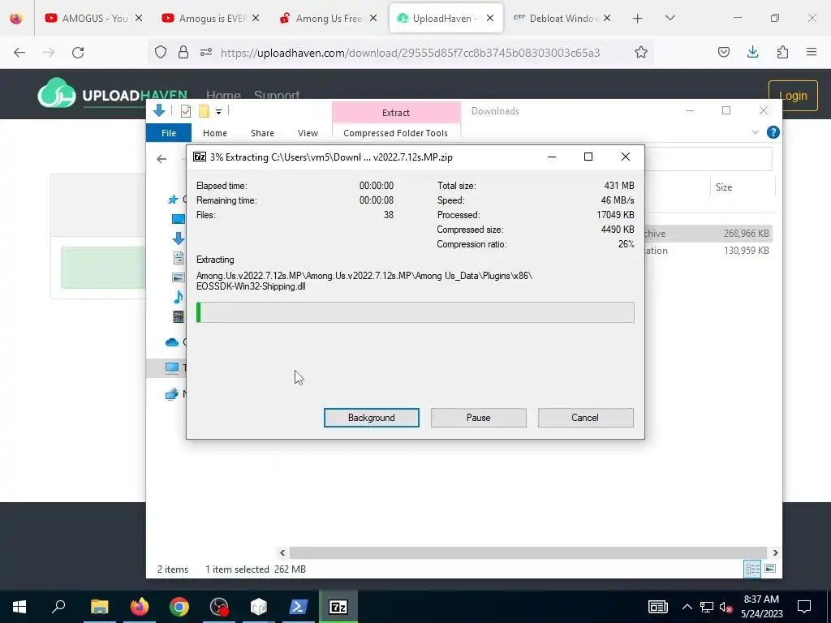Expand the Explorer ribbon chevron
The width and height of the screenshot is (831, 623).
(x=756, y=132)
